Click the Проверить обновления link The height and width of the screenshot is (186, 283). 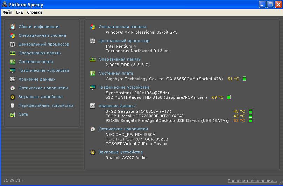click(x=252, y=181)
